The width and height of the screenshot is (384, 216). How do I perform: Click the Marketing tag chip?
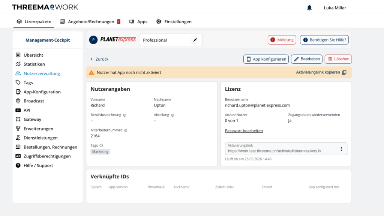[100, 151]
